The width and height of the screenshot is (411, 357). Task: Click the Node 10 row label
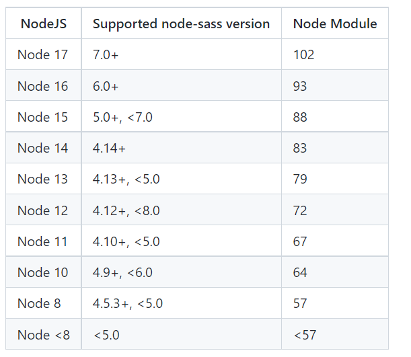(x=43, y=272)
